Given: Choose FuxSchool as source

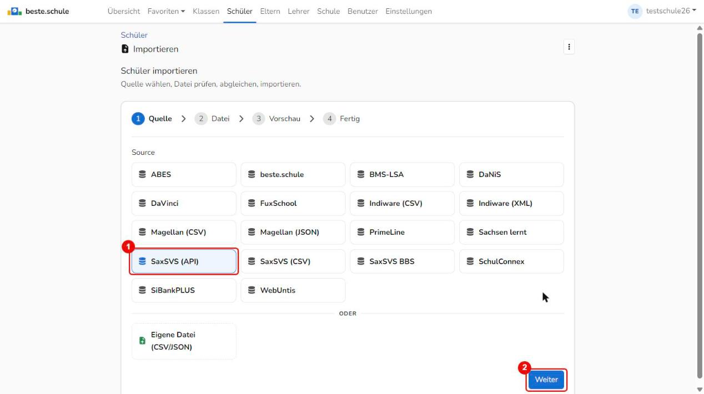Looking at the screenshot, I should 293,203.
